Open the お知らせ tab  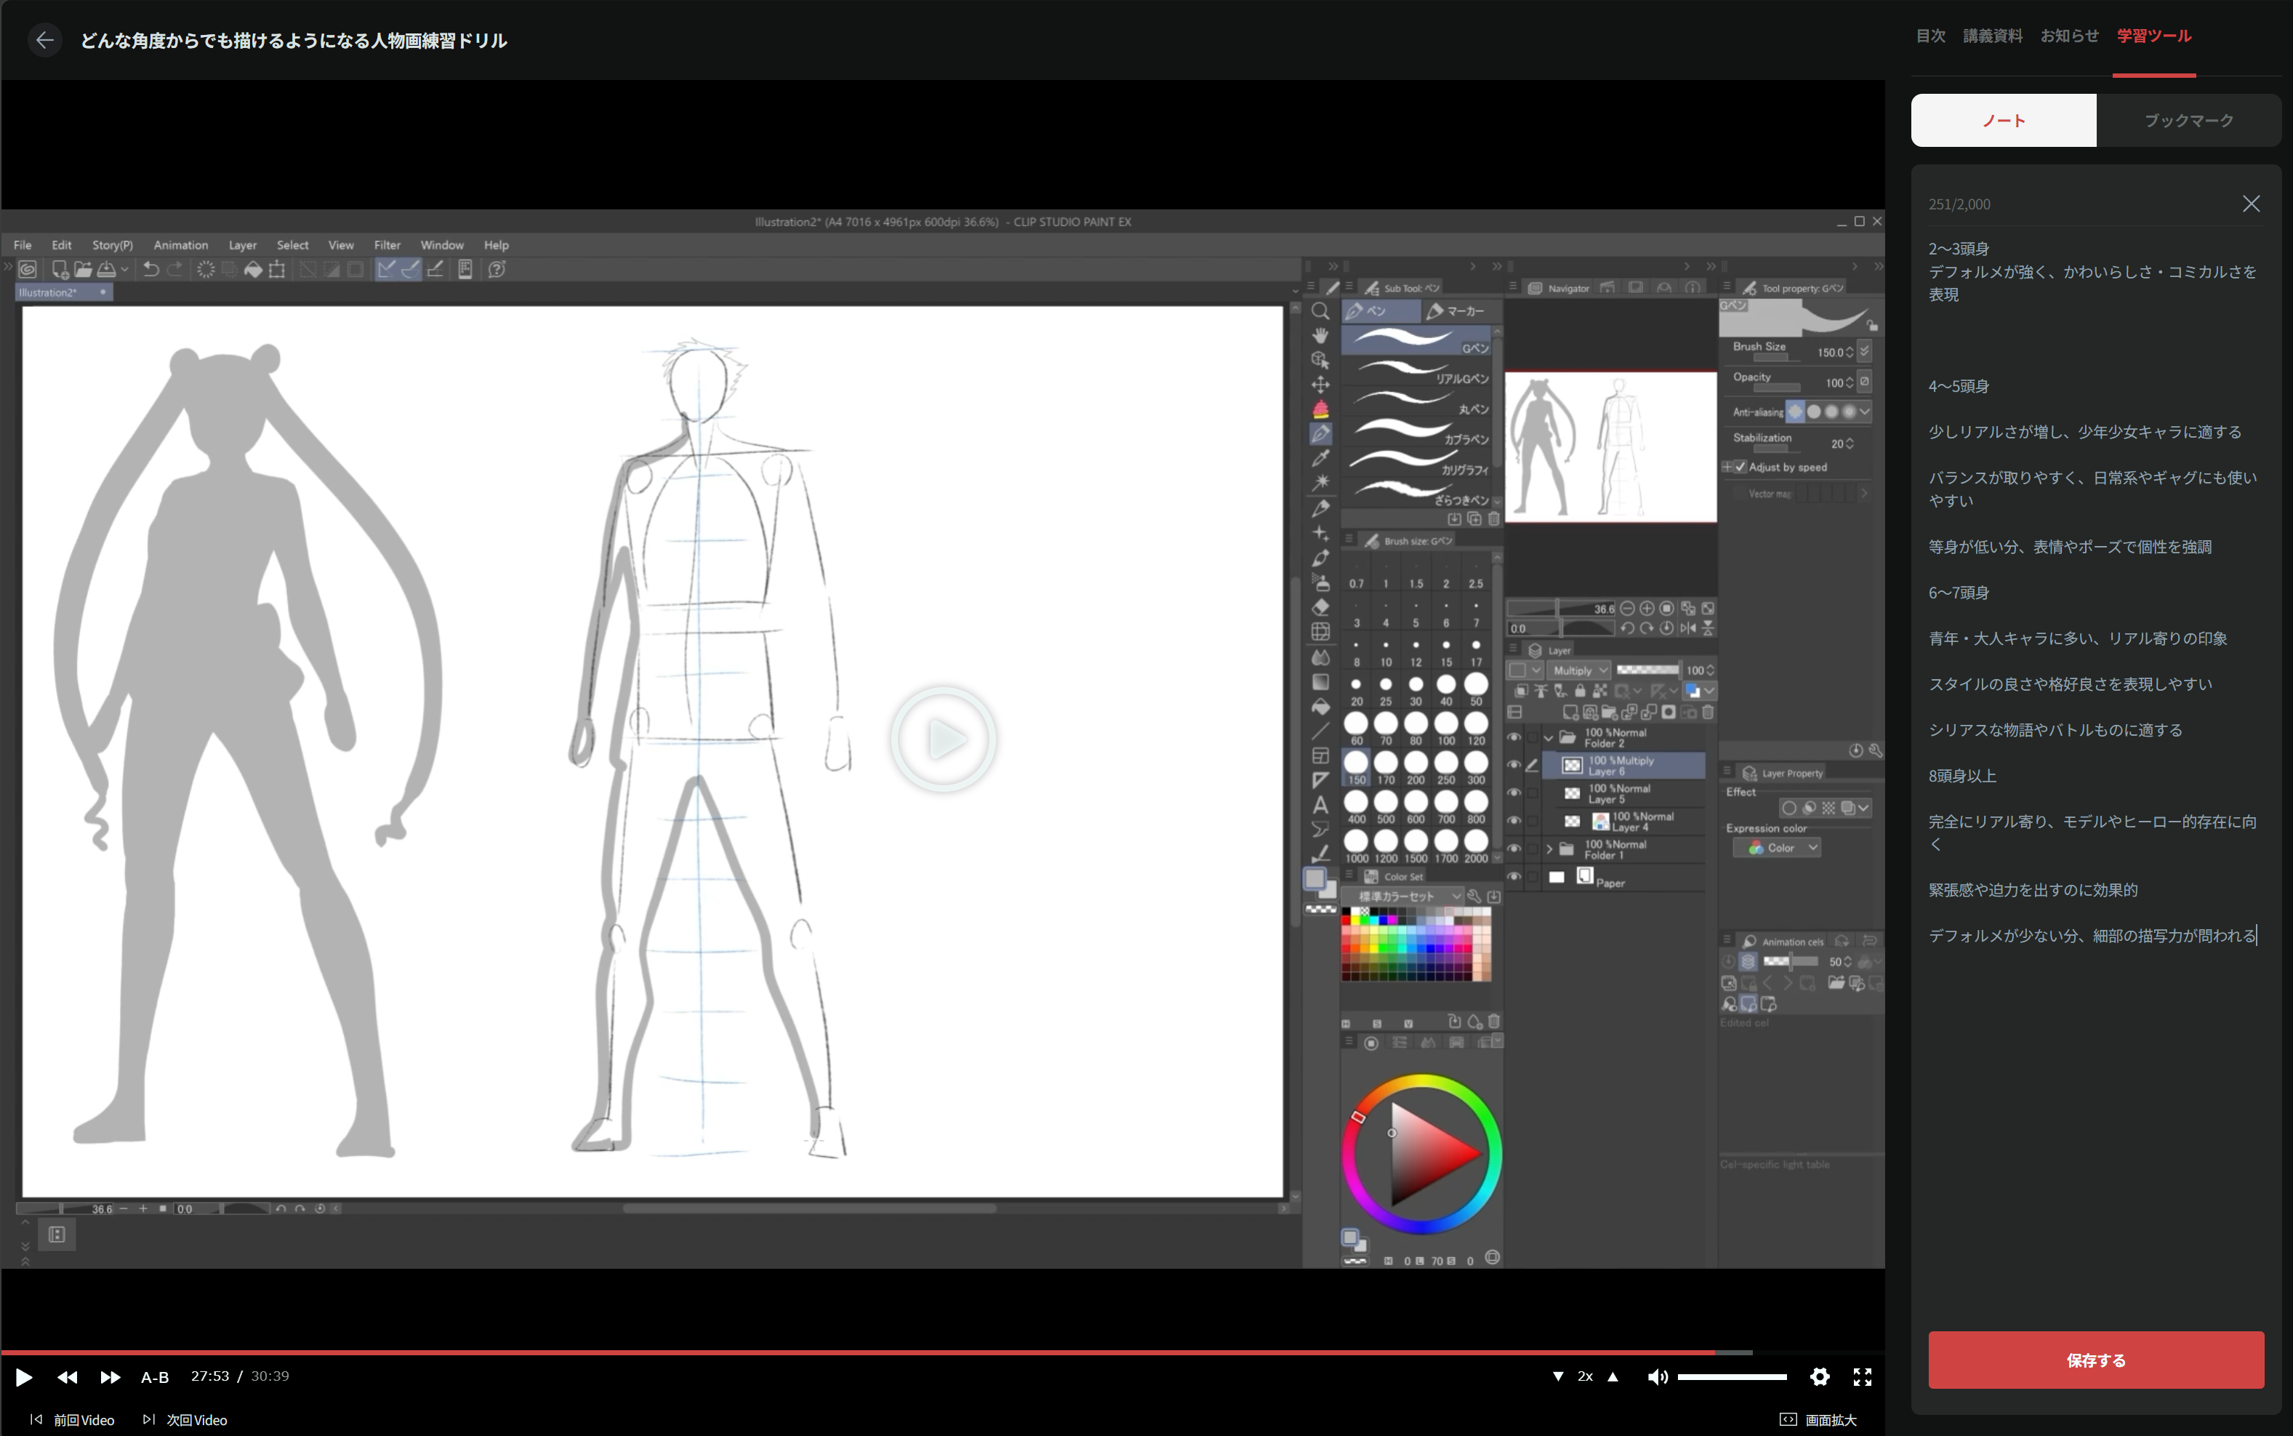pyautogui.click(x=2069, y=36)
